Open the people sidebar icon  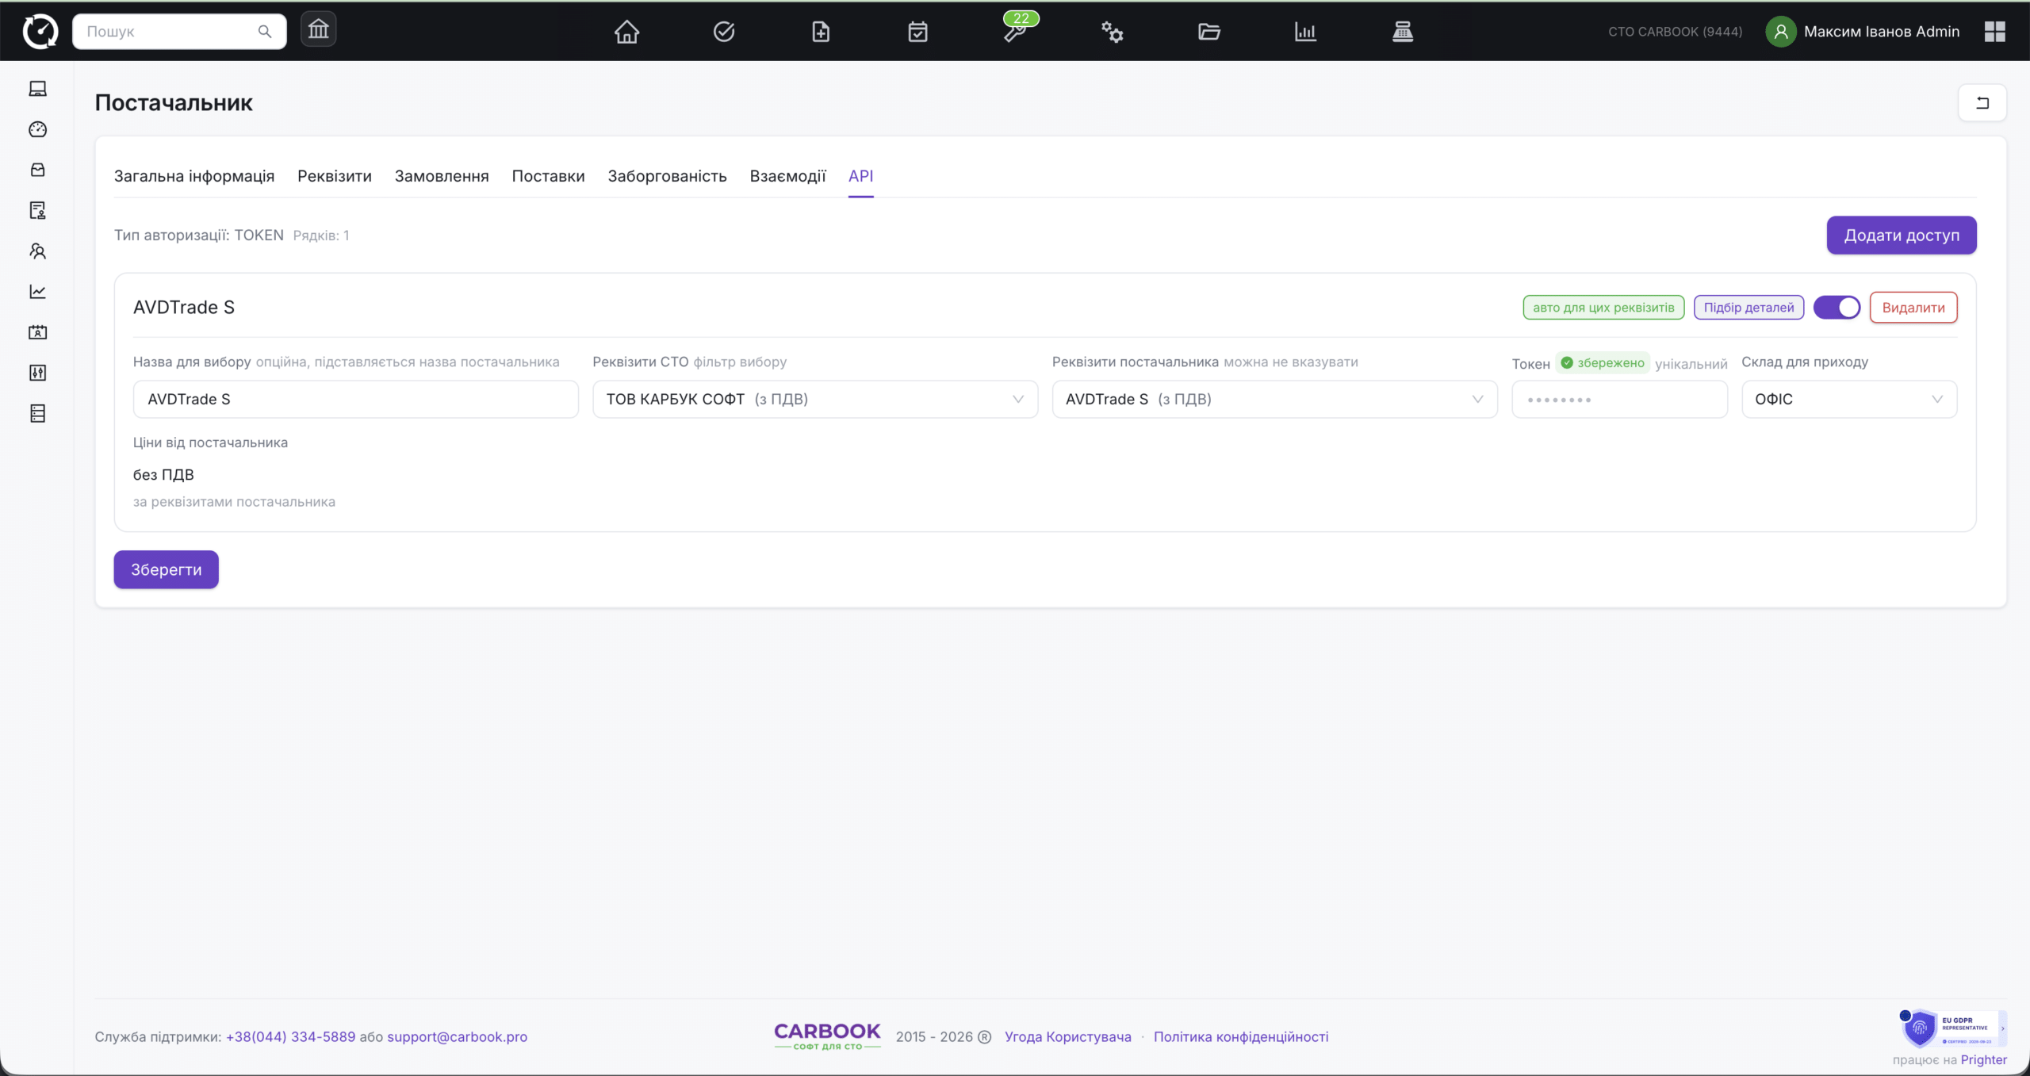(38, 251)
